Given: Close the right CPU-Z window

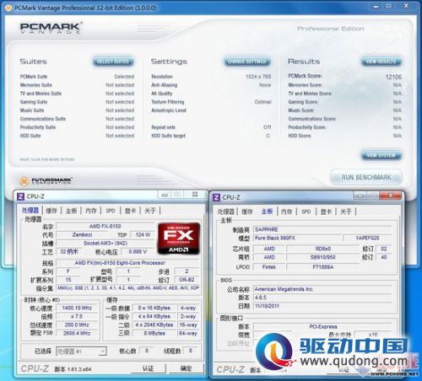Looking at the screenshot, I should 390,196.
